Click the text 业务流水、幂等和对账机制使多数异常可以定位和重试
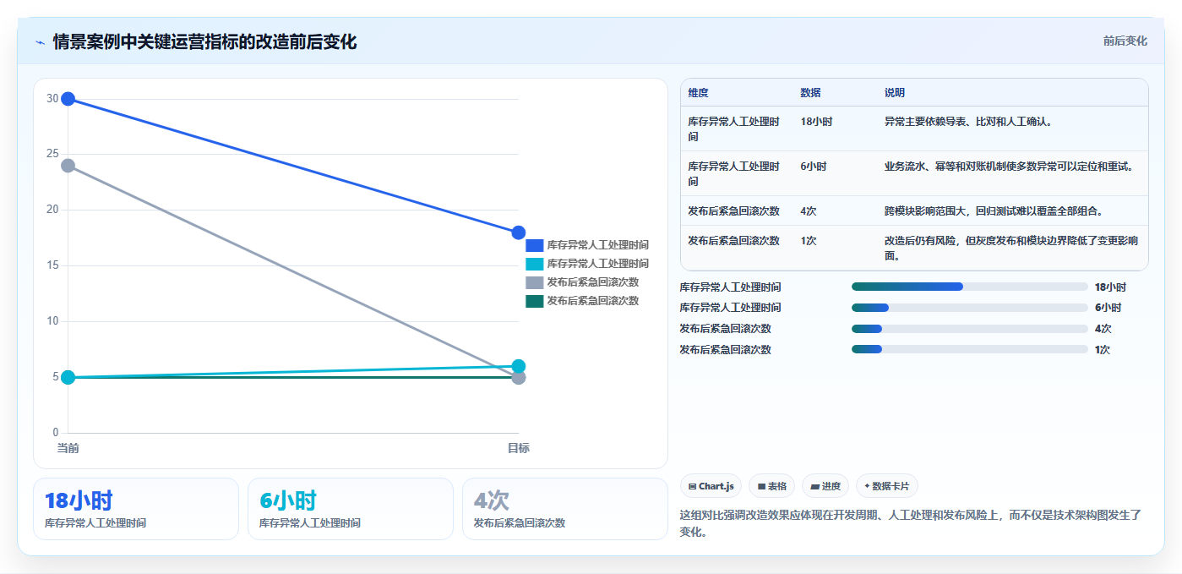 pyautogui.click(x=1010, y=167)
